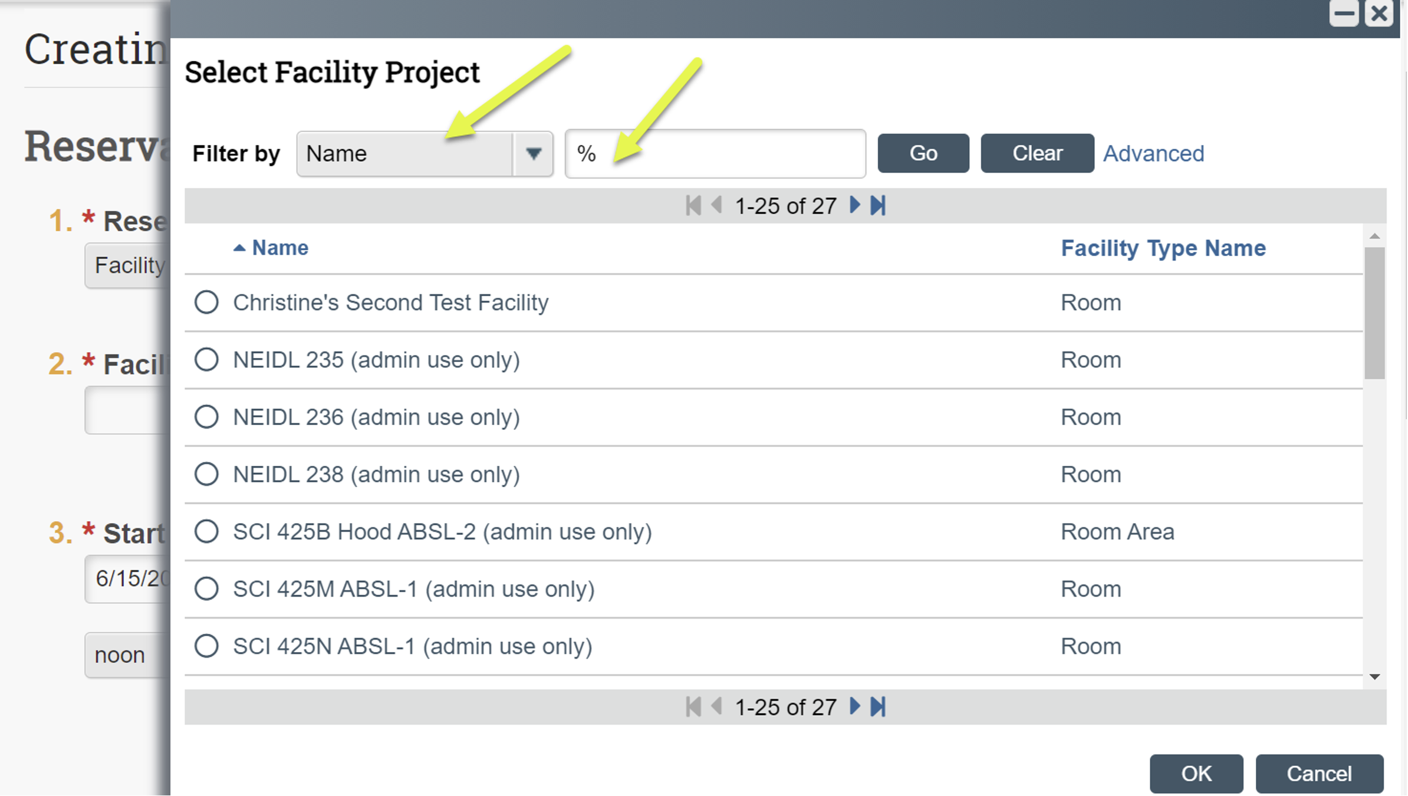Image resolution: width=1408 pixels, height=796 pixels.
Task: Jump to last page in top pager
Action: point(878,205)
